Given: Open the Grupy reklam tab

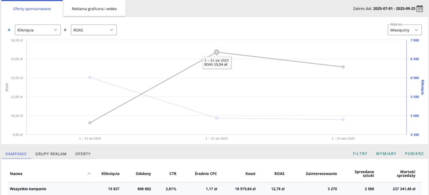Looking at the screenshot, I should pos(51,154).
